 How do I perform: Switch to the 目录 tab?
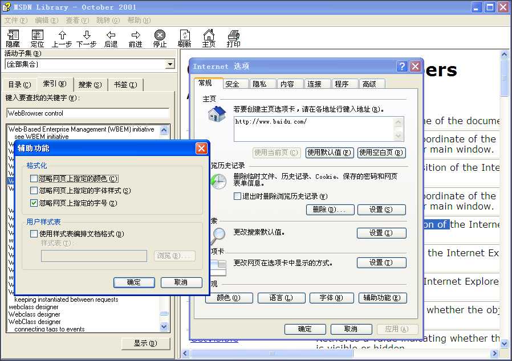[x=19, y=85]
